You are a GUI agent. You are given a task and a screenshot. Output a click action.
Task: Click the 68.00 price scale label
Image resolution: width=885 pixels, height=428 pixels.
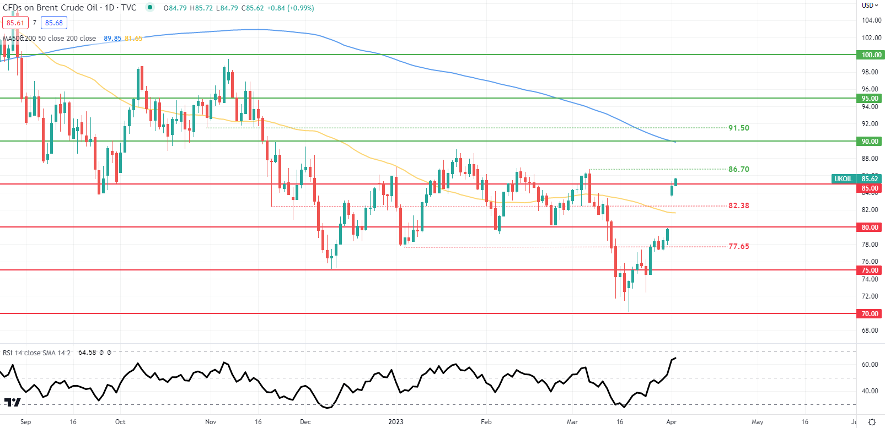point(870,331)
